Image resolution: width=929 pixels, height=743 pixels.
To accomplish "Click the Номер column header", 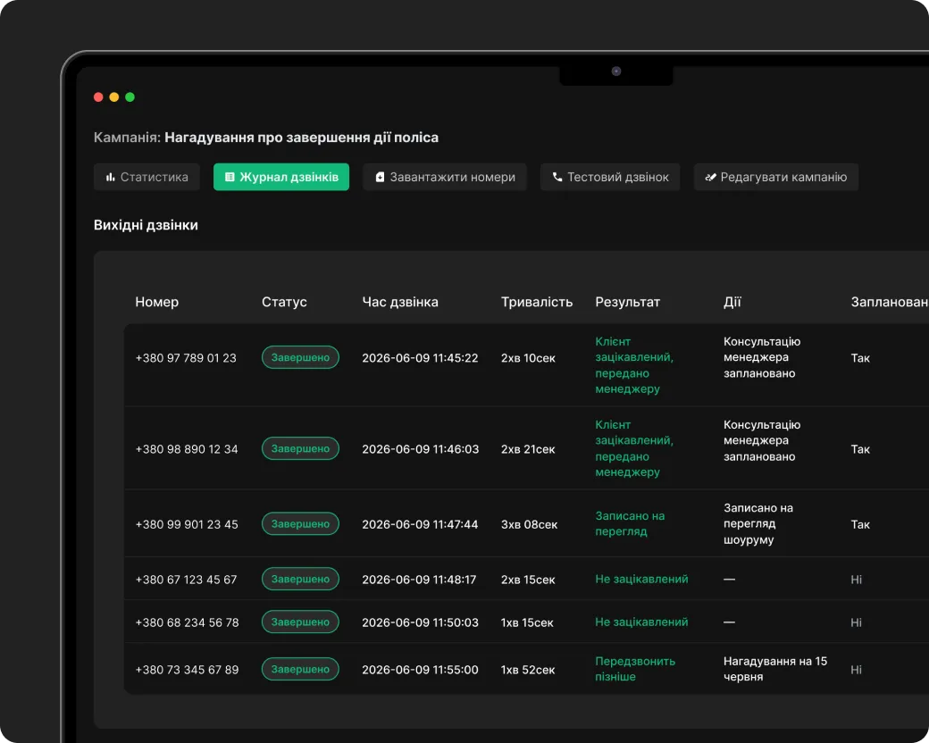I will click(x=157, y=302).
